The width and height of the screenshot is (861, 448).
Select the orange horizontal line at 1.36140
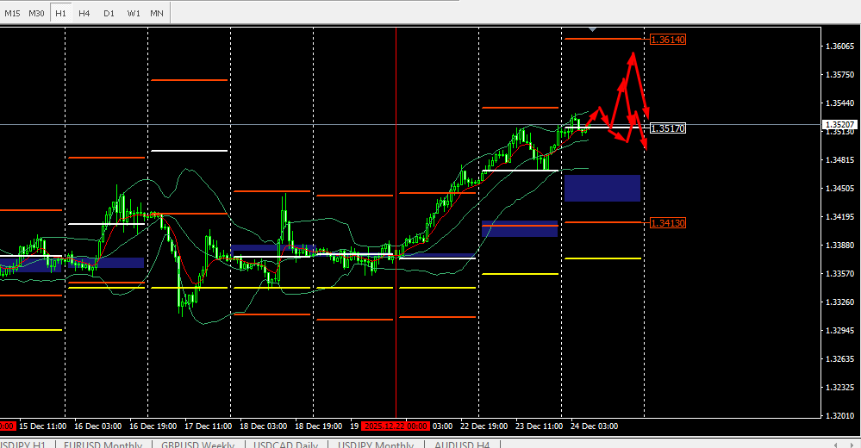[x=604, y=39]
